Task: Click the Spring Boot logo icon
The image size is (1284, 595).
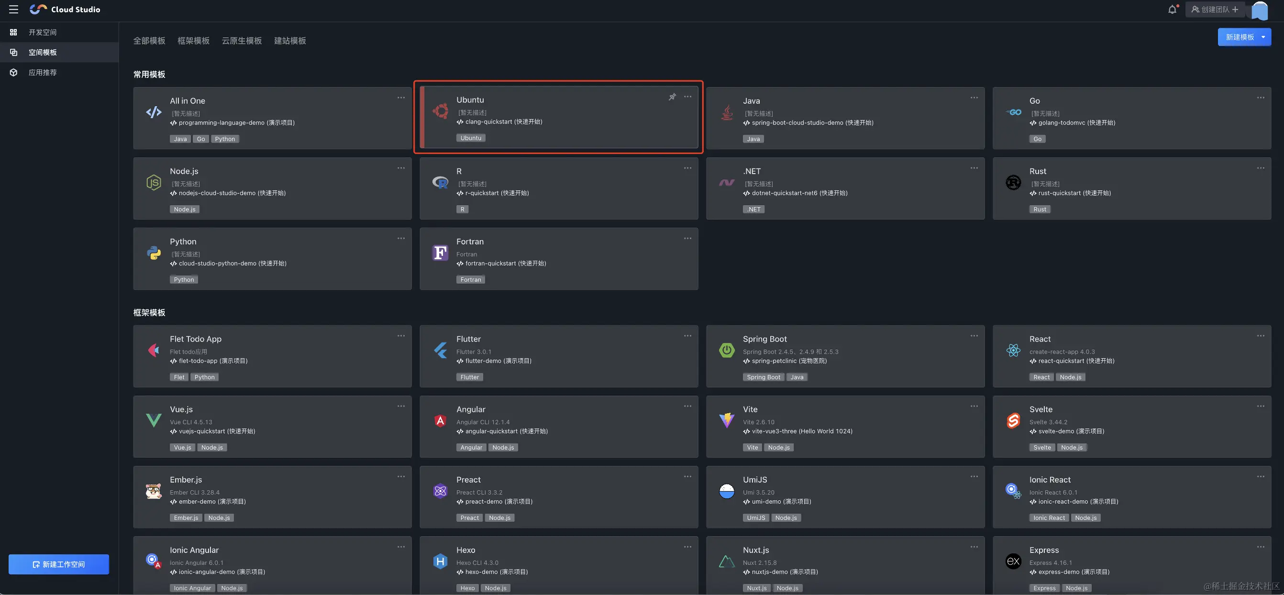Action: click(726, 350)
